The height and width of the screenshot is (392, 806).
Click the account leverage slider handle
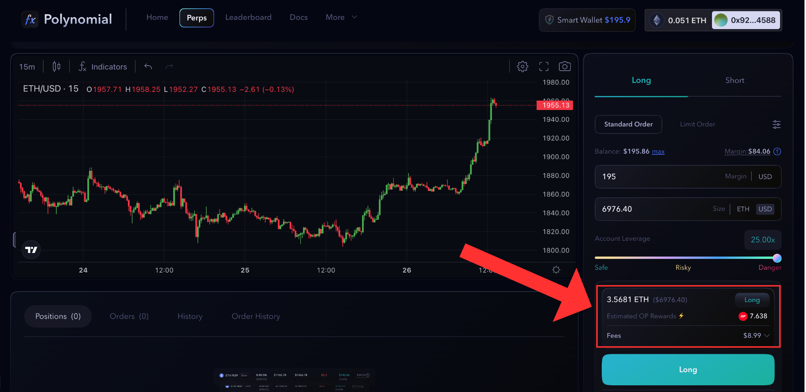(777, 258)
